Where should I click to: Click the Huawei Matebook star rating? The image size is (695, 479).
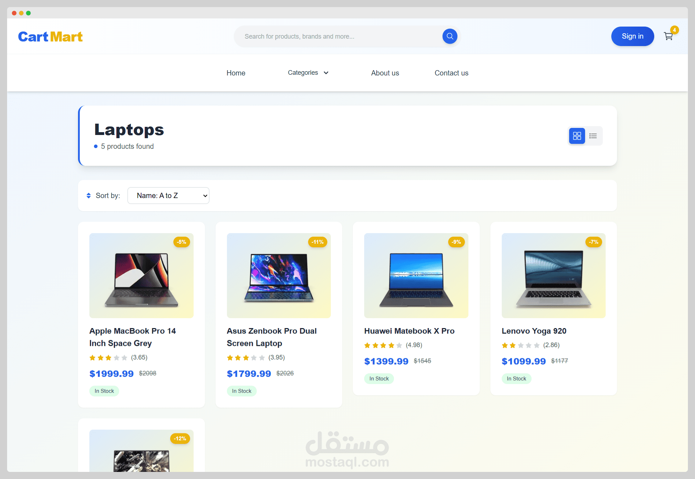pos(383,345)
